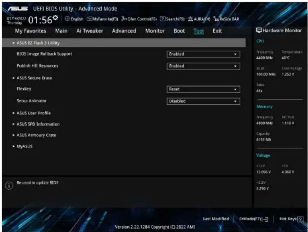Click the Publish HII Resources label

(37, 66)
